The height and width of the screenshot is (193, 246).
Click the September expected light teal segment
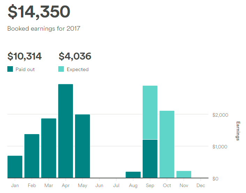pos(150,113)
